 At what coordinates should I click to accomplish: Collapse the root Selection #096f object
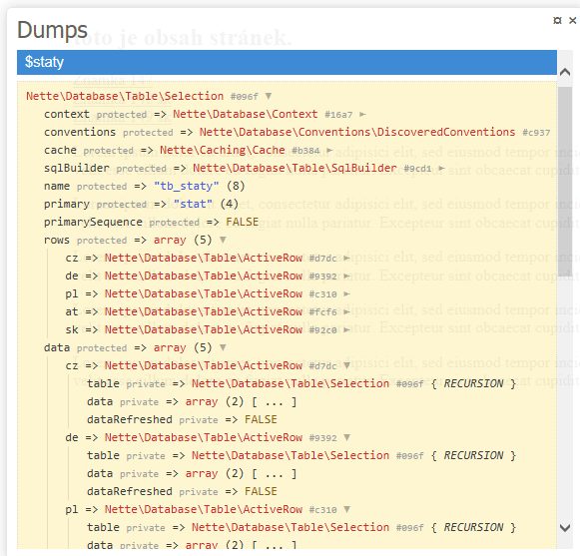point(269,96)
